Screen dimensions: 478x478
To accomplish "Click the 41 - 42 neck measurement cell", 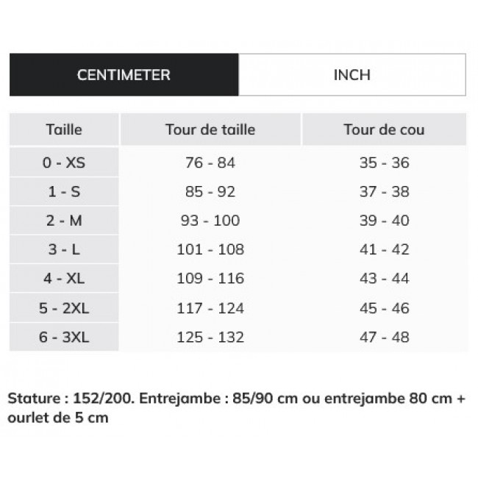I will click(384, 249).
